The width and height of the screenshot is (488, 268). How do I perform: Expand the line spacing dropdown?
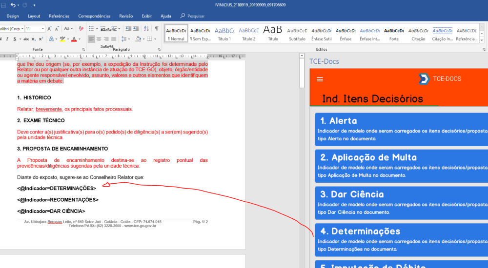[126, 39]
